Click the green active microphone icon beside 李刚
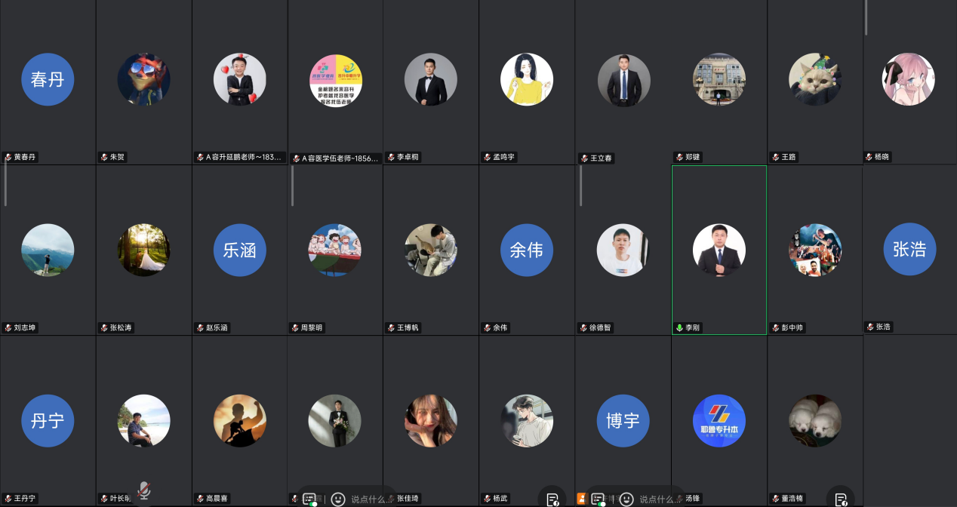957x507 pixels. click(x=679, y=328)
